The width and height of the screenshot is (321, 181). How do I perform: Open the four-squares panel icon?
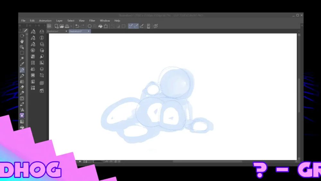click(33, 88)
